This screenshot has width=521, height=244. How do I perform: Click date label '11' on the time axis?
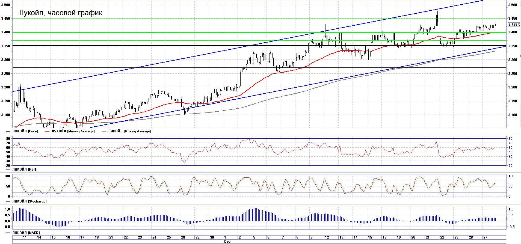point(25,237)
